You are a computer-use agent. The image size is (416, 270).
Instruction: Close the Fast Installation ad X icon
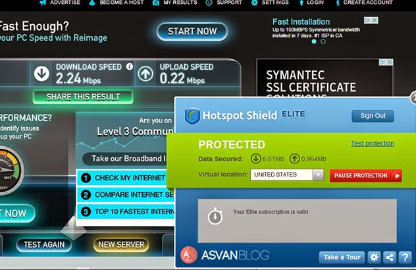pos(375,20)
